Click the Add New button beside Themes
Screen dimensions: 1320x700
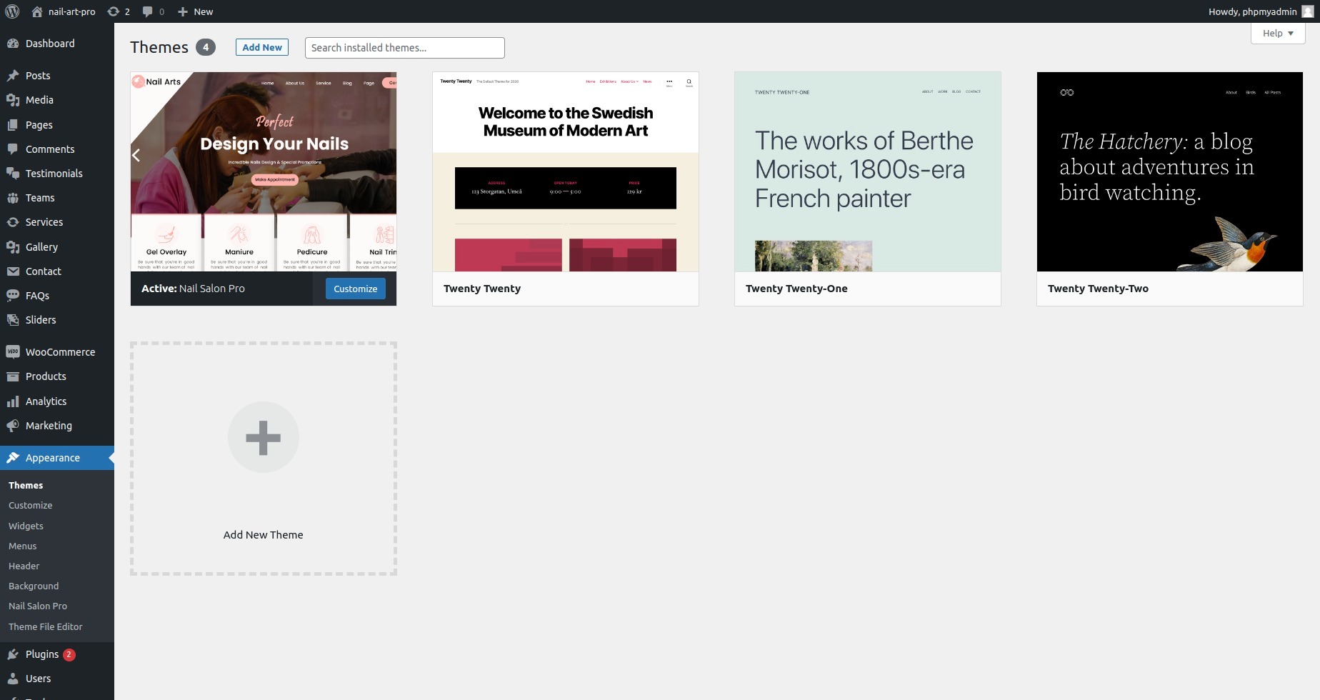[262, 47]
